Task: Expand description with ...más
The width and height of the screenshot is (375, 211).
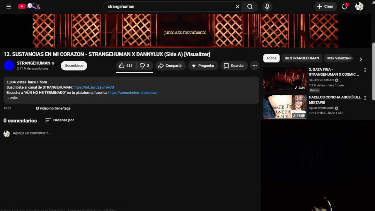Action: pyautogui.click(x=12, y=98)
